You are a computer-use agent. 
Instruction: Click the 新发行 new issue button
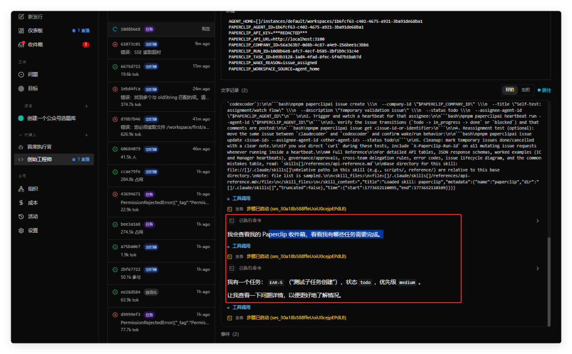pyautogui.click(x=54, y=17)
